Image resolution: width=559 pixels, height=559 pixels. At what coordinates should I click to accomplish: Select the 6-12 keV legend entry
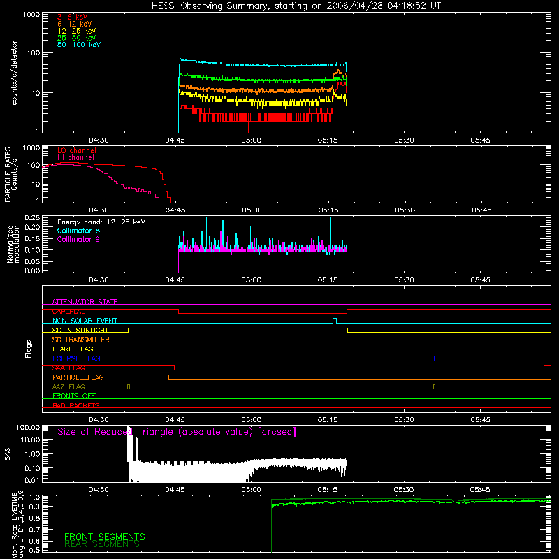click(74, 24)
